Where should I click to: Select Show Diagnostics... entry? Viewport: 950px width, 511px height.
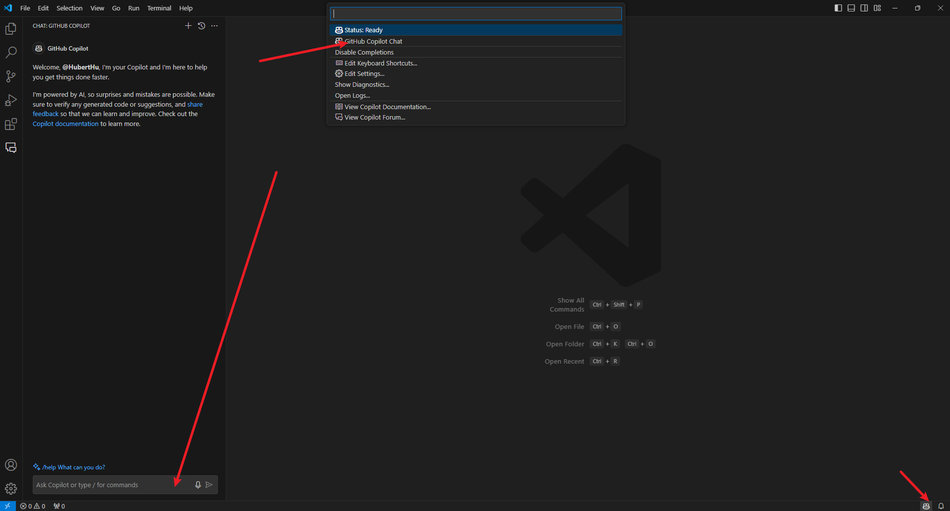475,84
